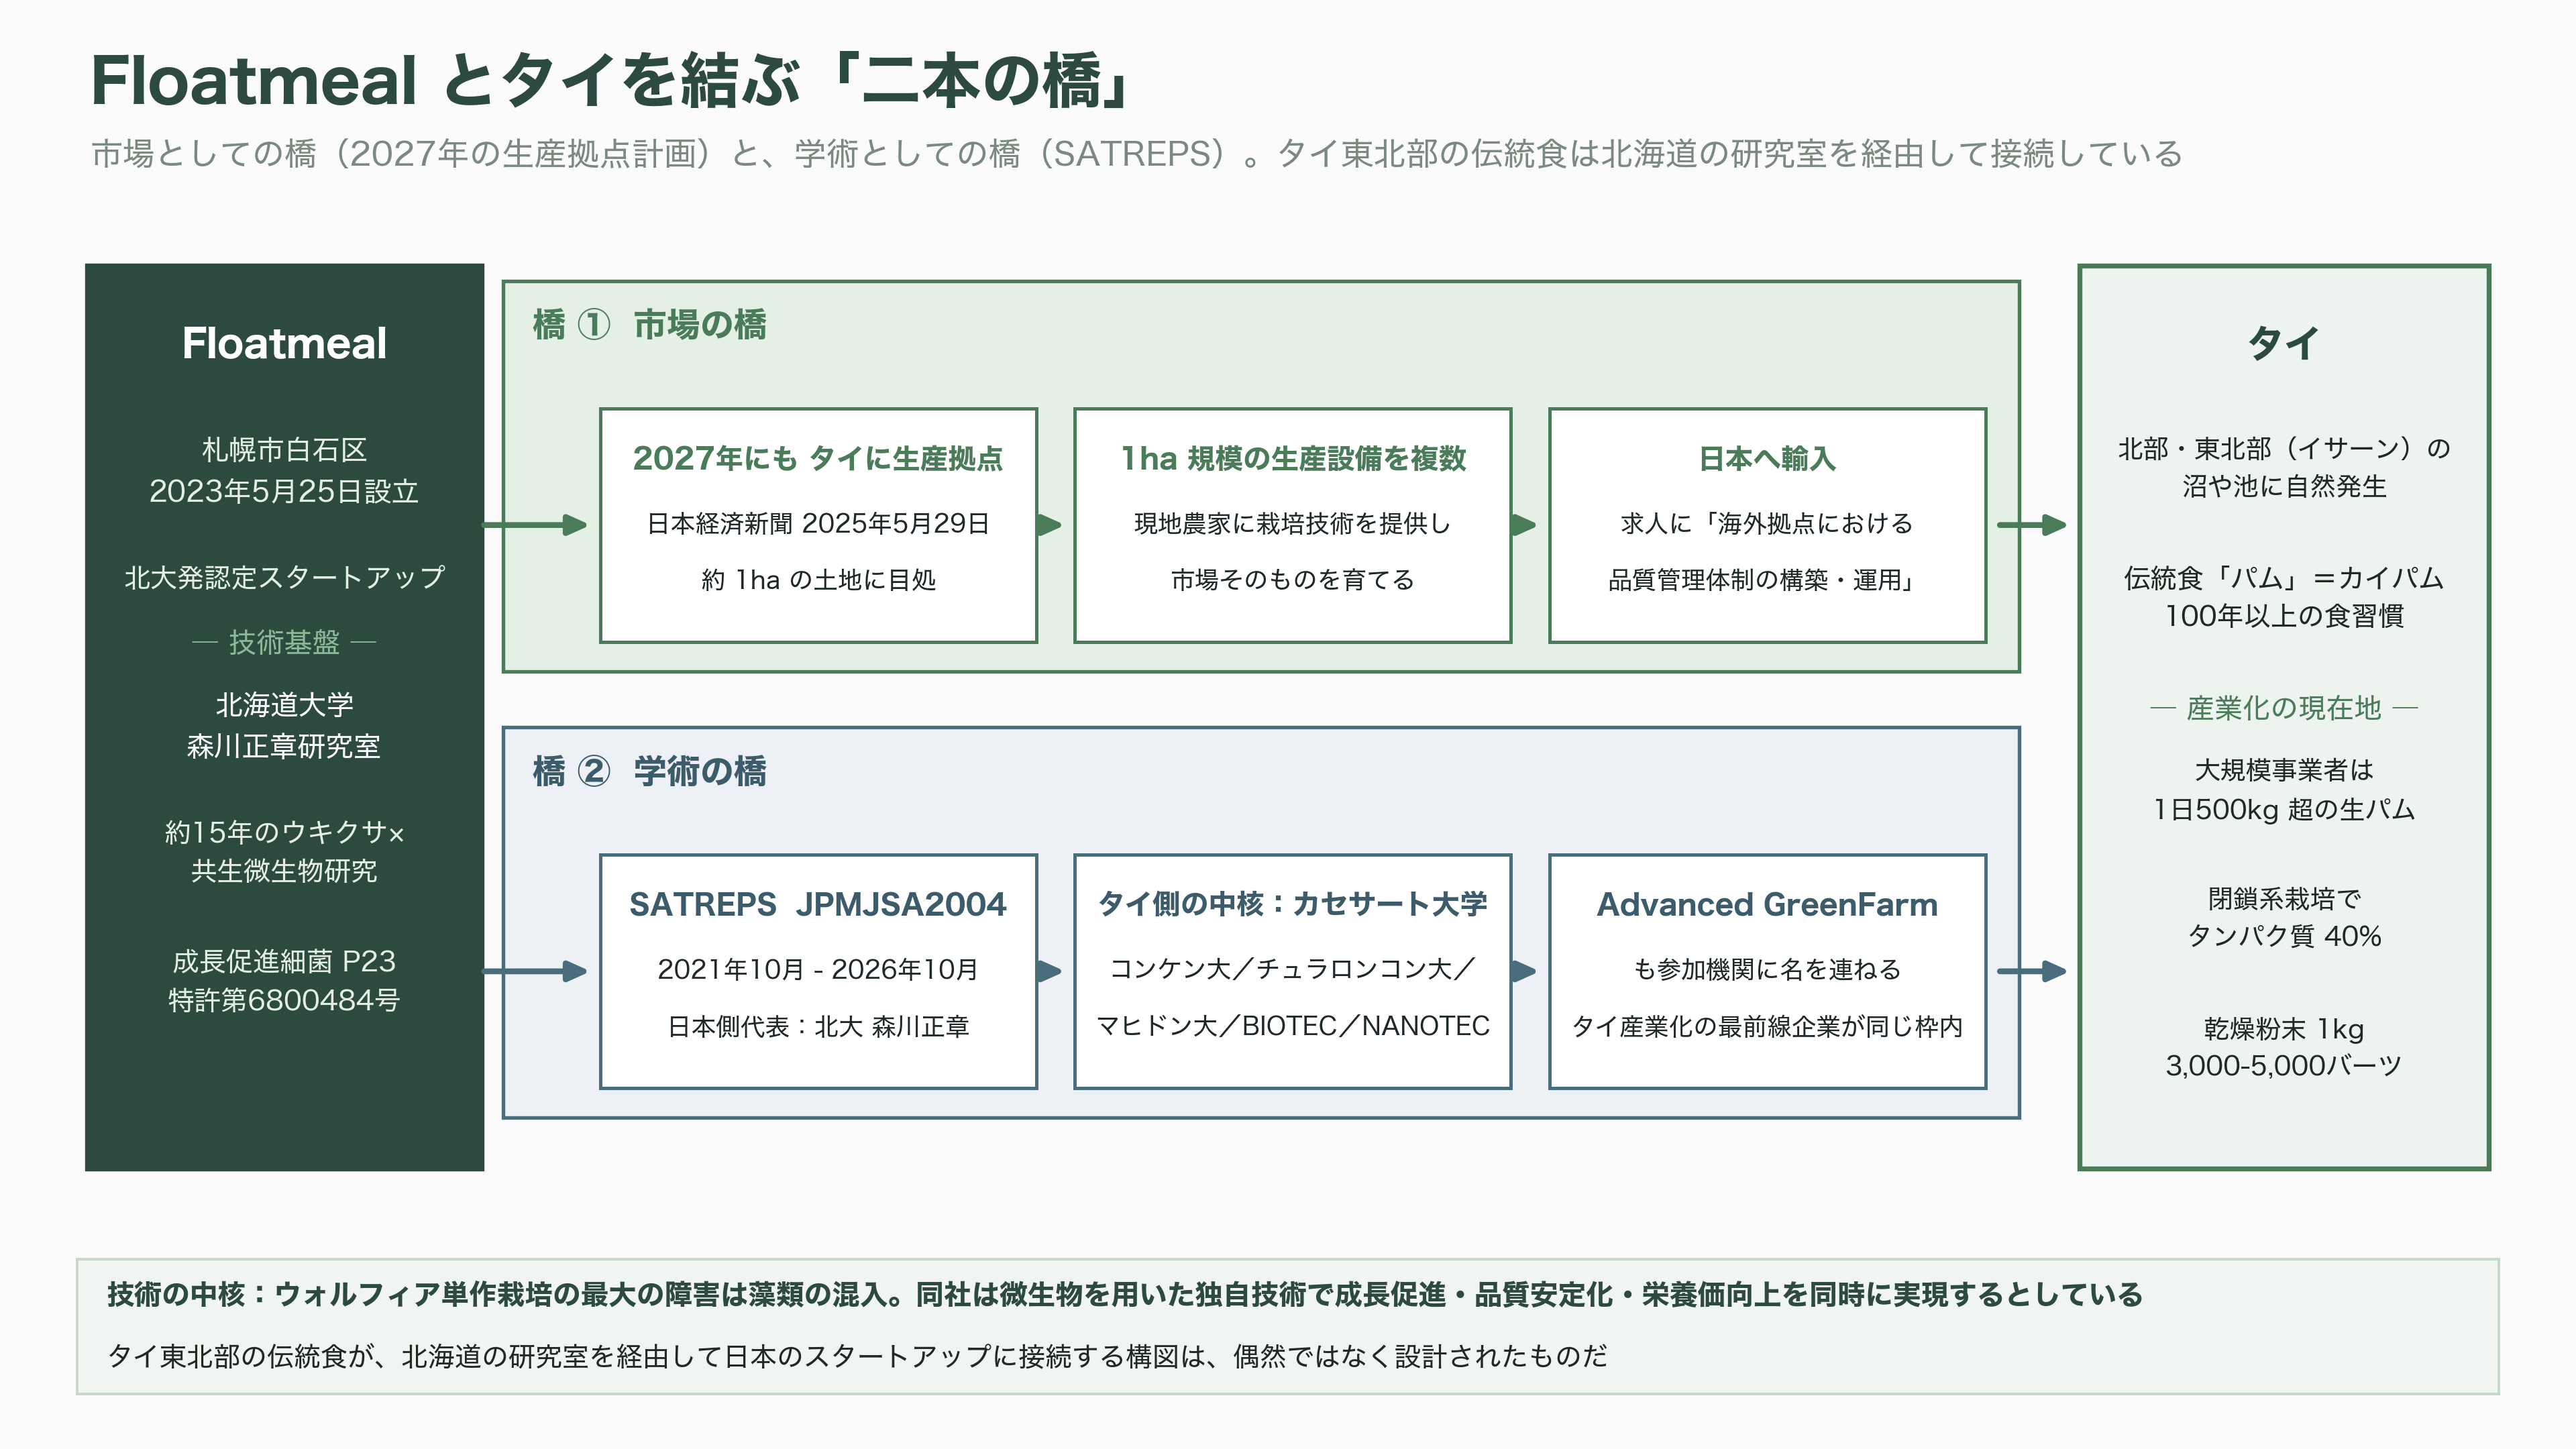The width and height of the screenshot is (2576, 1449).
Task: Click the line 約15年のウキクサ×
Action: 284,832
